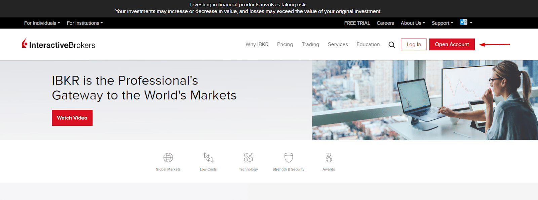Viewport: 538px width, 200px height.
Task: Click the Low Costs label
Action: pos(208,169)
